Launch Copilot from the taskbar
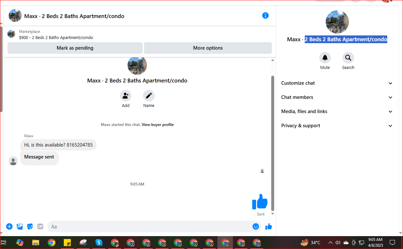The width and height of the screenshot is (403, 249). pos(20,243)
